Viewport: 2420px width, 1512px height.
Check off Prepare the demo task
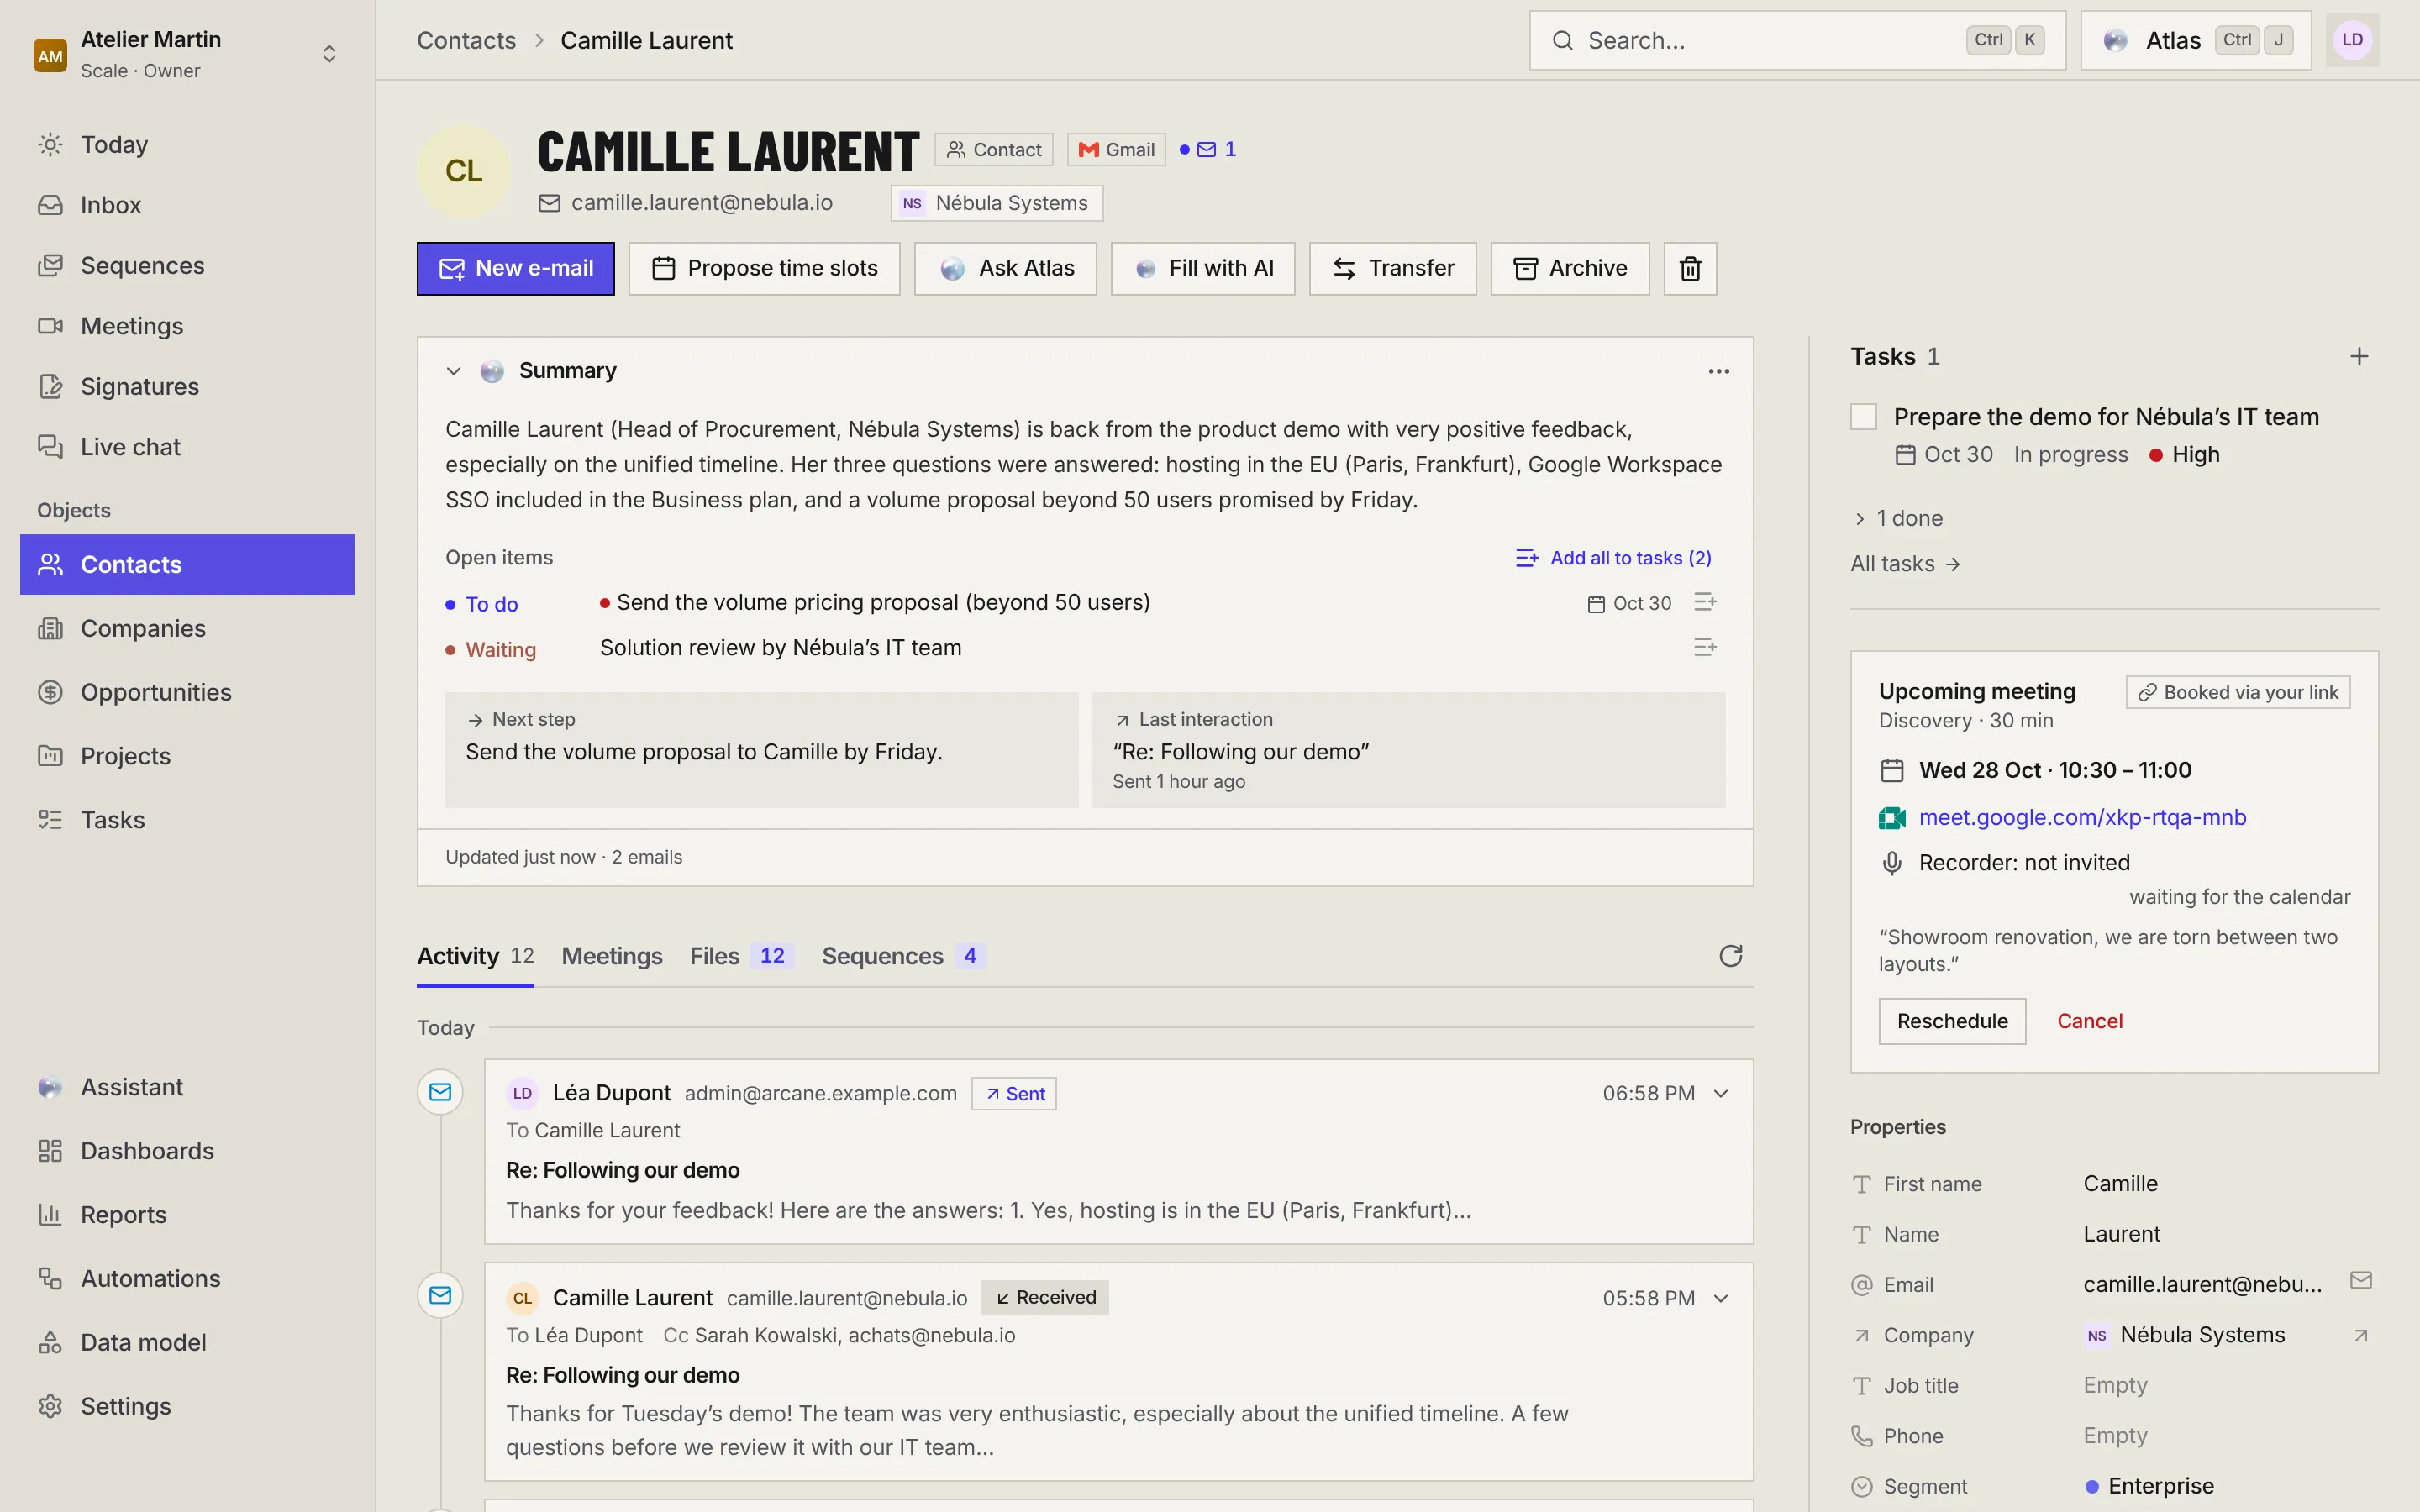[x=1864, y=417]
